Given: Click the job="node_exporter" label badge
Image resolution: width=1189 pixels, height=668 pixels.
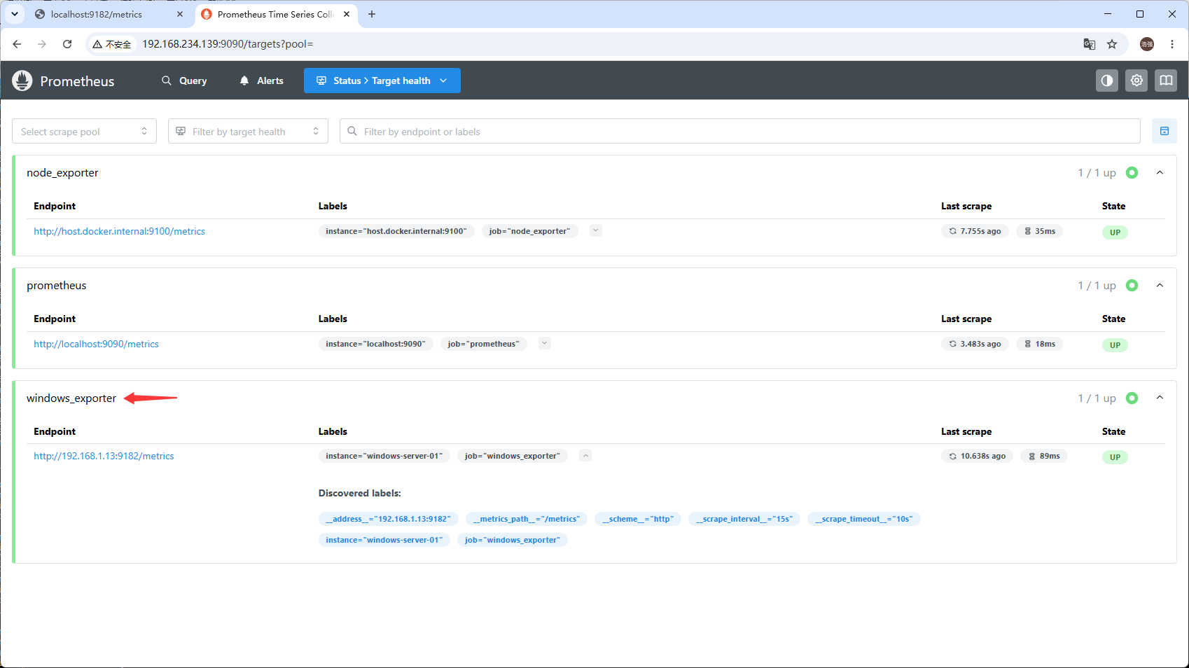Looking at the screenshot, I should coord(529,231).
